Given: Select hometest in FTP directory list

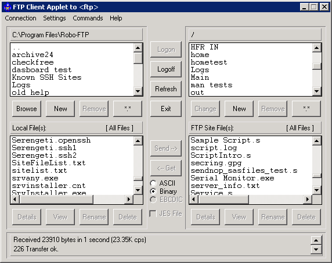Looking at the screenshot, I should point(251,62).
